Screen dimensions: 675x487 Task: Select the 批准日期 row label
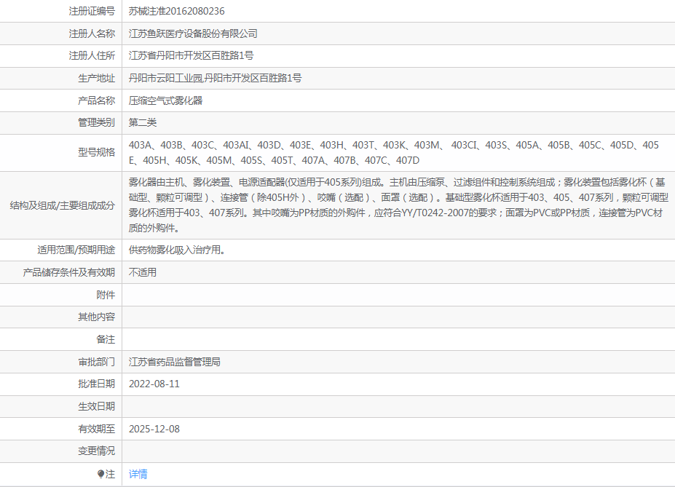coord(96,384)
